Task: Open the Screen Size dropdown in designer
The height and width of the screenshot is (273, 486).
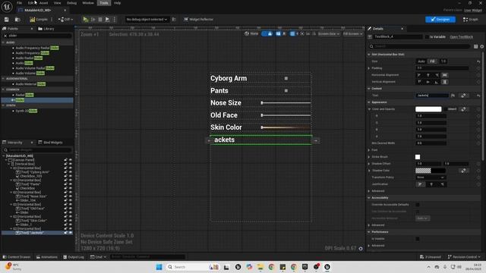Action: pos(329,33)
